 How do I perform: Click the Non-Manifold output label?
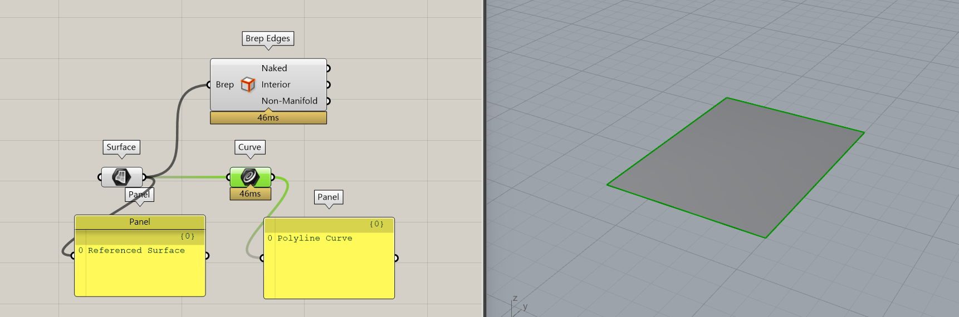290,101
